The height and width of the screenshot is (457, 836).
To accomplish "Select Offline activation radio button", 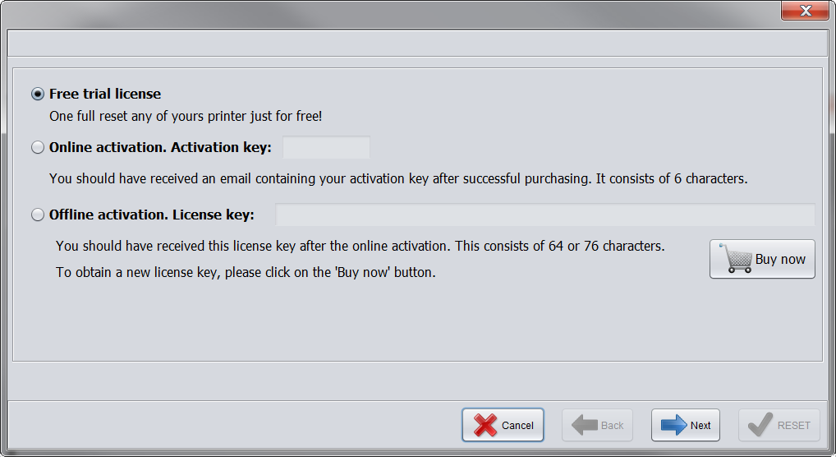I will pos(37,215).
